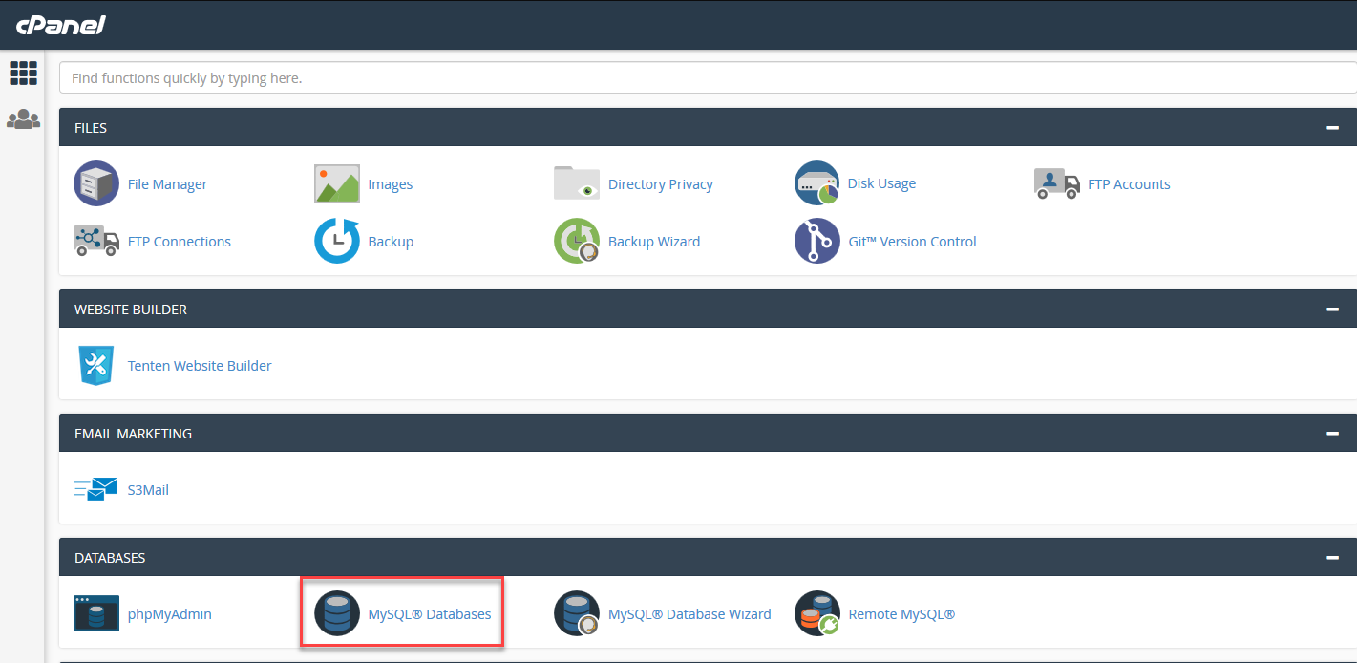Click the Tenten Website Builder icon
Viewport: 1357px width, 663px height.
click(96, 365)
